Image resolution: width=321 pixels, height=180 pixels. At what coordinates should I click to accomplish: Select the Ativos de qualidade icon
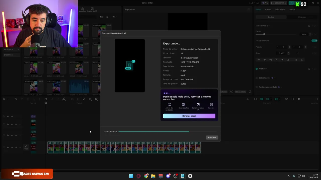(169, 104)
